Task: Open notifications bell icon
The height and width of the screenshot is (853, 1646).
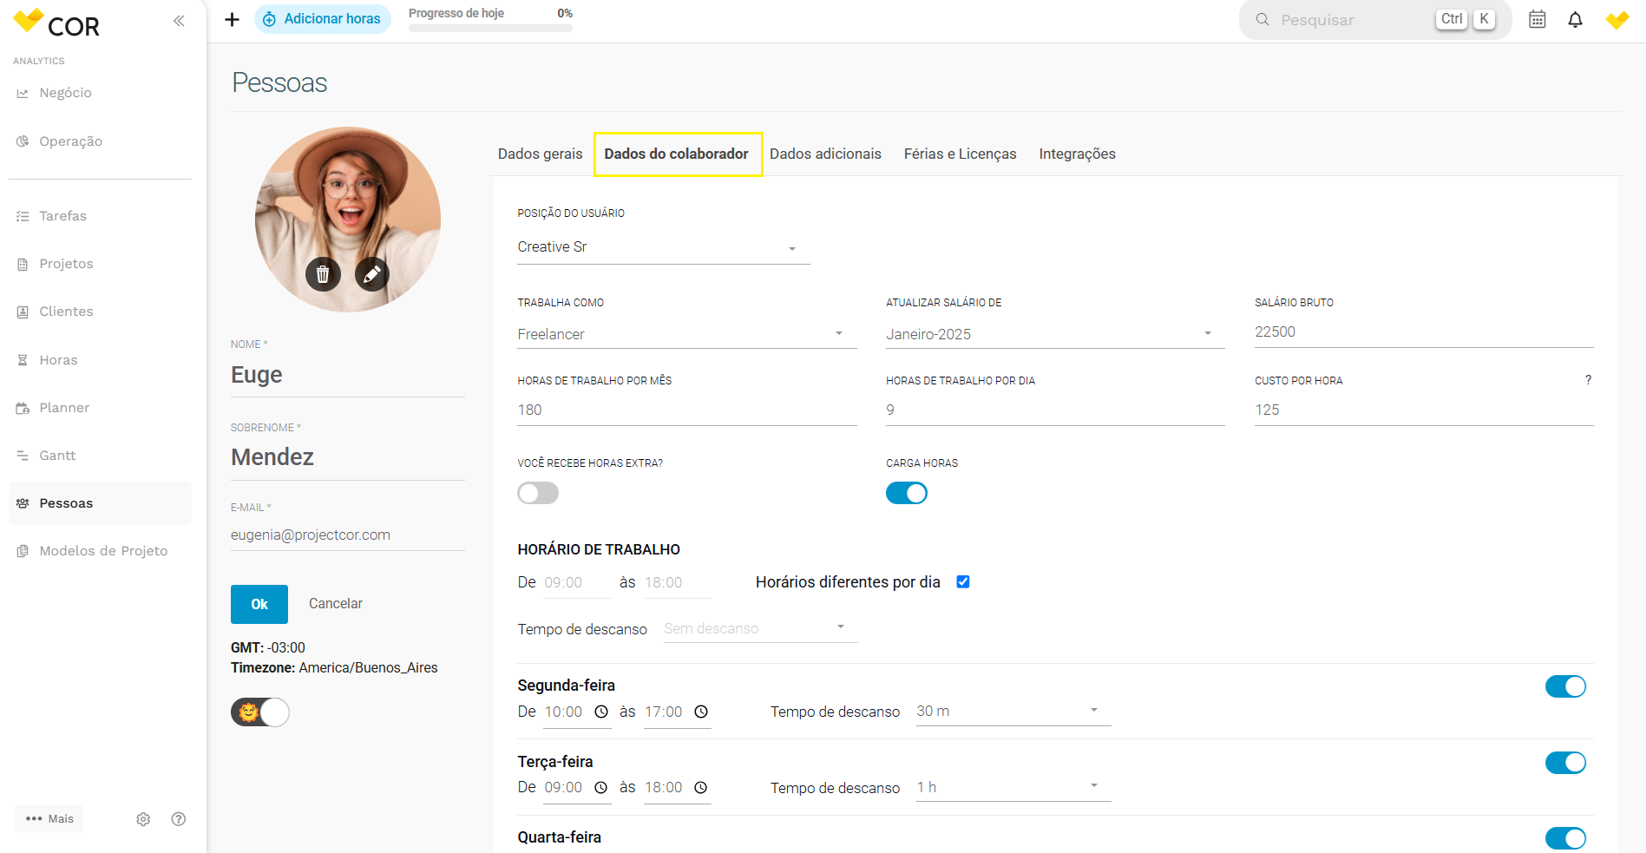Action: pyautogui.click(x=1575, y=19)
